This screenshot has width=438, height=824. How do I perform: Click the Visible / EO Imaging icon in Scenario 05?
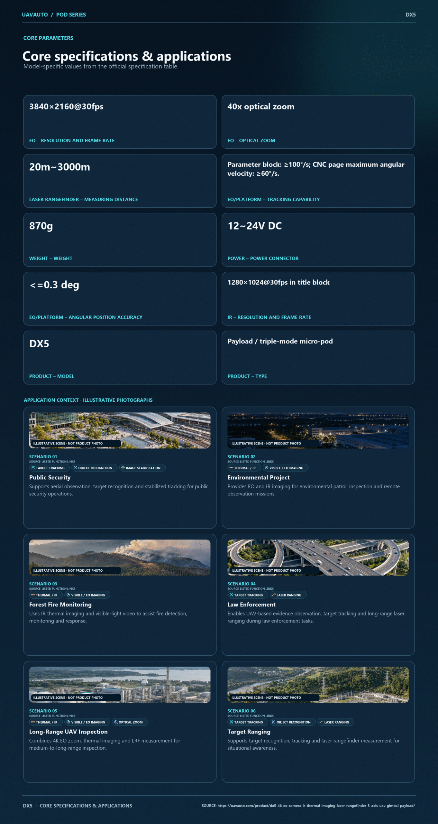point(68,722)
